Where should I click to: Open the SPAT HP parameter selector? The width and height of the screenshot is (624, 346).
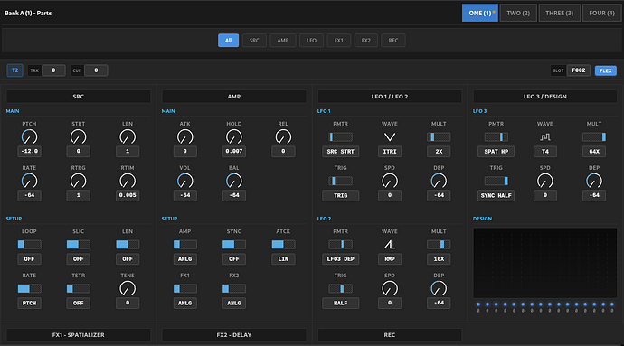tap(496, 152)
